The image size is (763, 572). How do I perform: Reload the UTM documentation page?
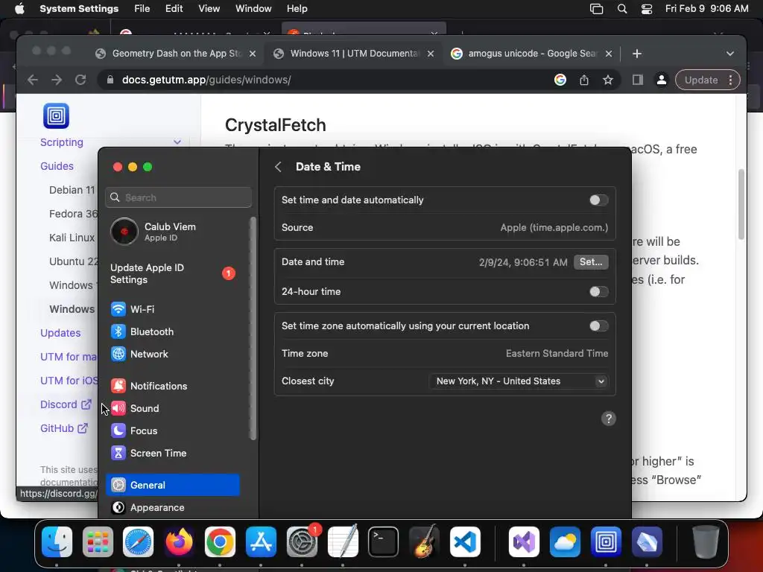tap(80, 80)
